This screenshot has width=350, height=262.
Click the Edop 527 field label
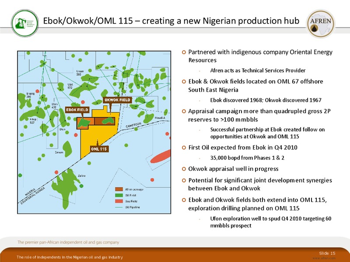pyautogui.click(x=32, y=121)
